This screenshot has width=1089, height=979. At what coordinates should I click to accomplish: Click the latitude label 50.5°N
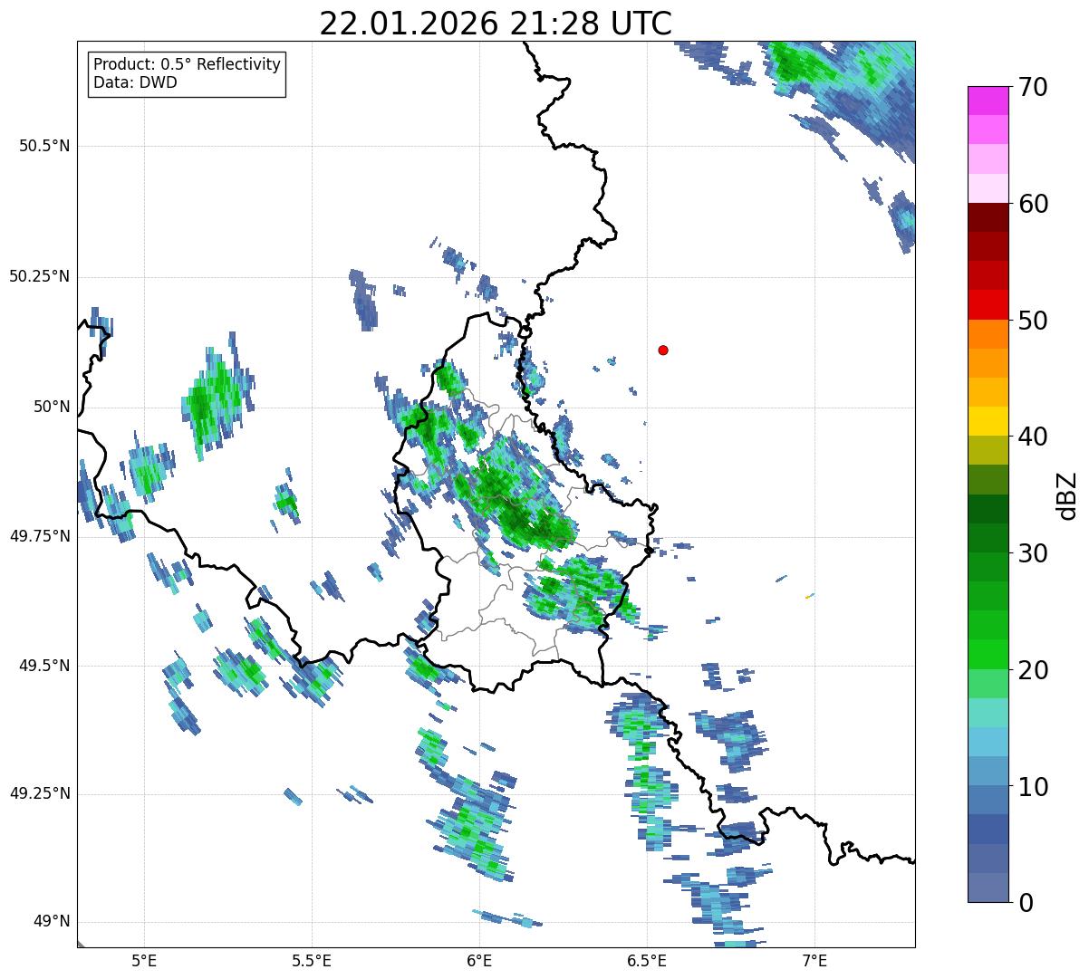pos(44,147)
